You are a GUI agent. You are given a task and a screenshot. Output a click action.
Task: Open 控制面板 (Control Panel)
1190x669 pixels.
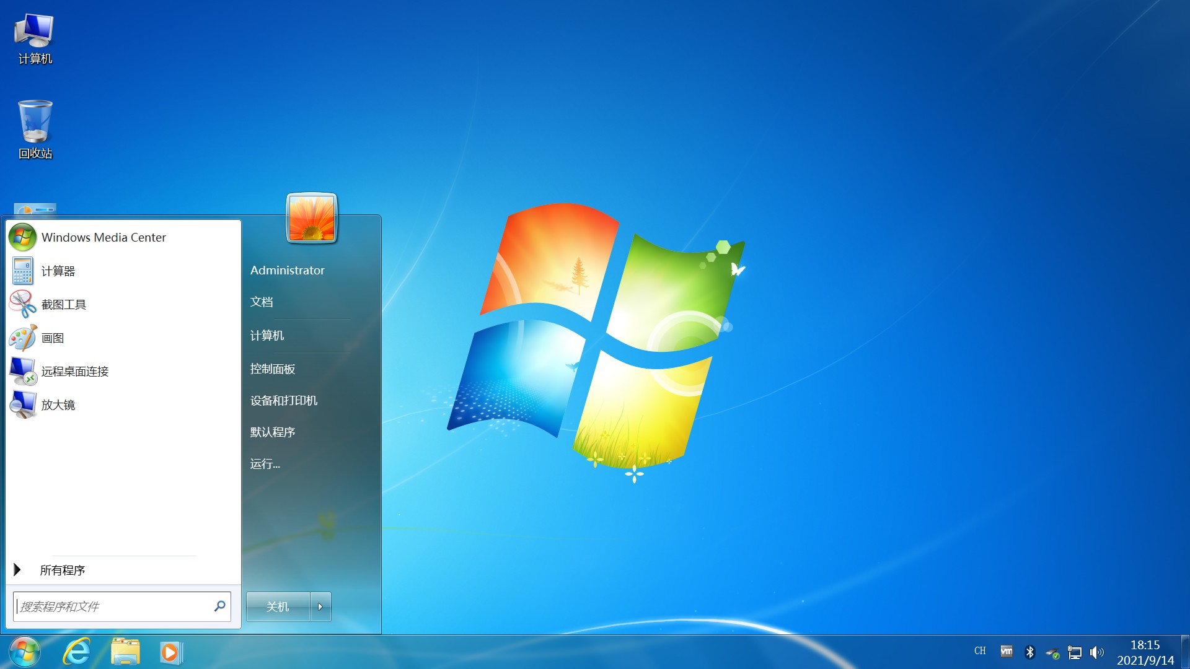[x=272, y=367]
